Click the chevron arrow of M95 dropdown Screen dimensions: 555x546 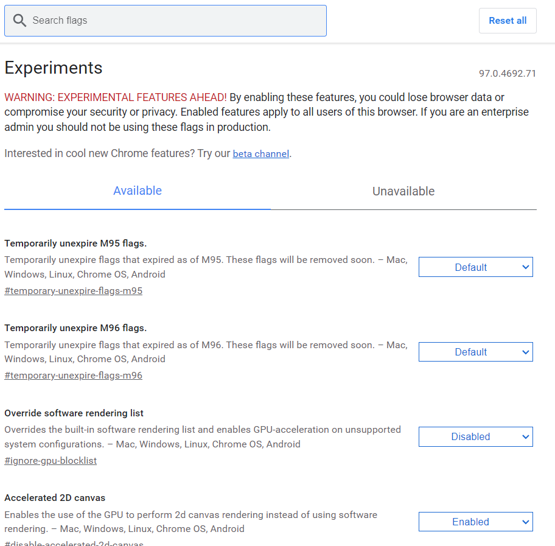[526, 267]
